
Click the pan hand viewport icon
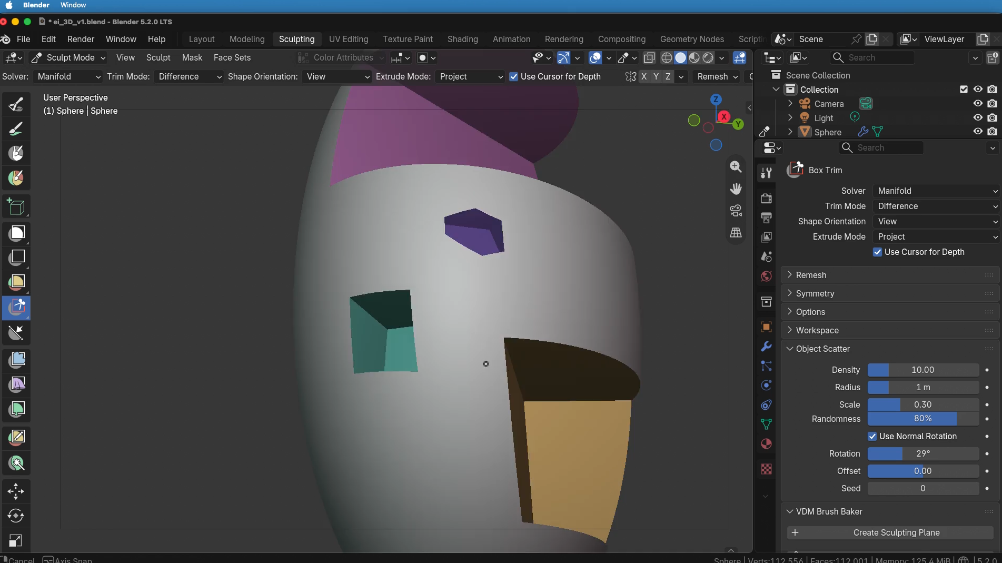[736, 189]
